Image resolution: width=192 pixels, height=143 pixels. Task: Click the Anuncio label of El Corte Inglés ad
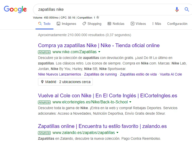coord(44,102)
